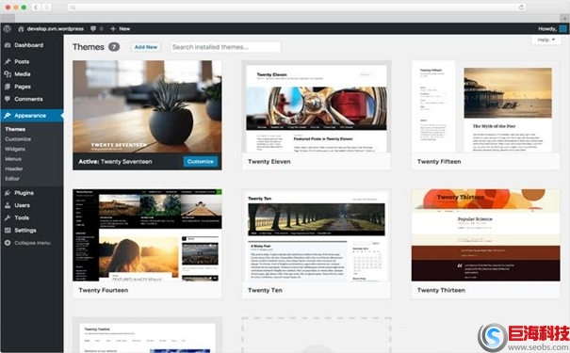Open the Users icon in sidebar

click(x=8, y=205)
